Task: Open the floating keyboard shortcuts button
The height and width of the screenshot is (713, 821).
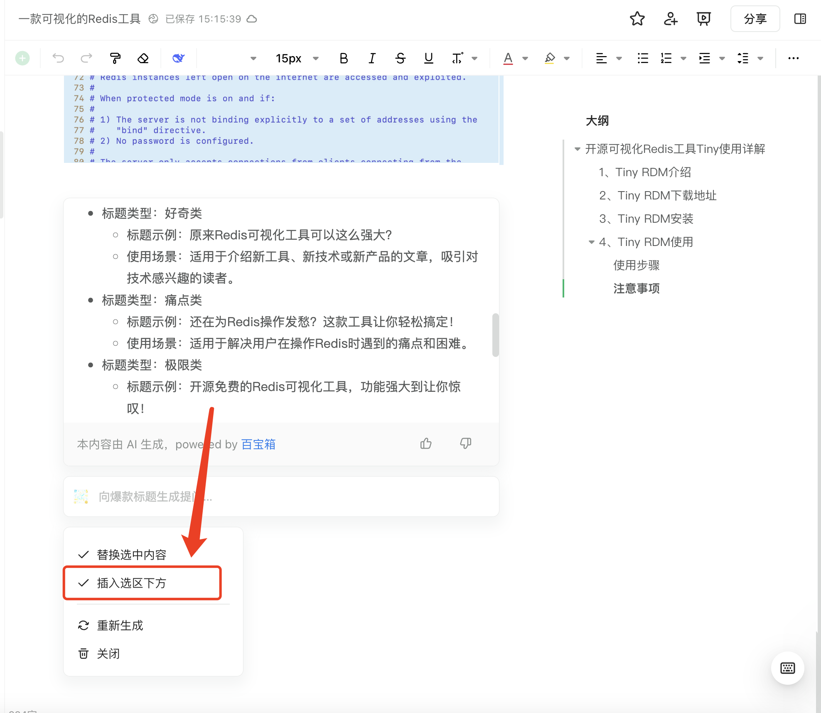Action: pyautogui.click(x=787, y=668)
